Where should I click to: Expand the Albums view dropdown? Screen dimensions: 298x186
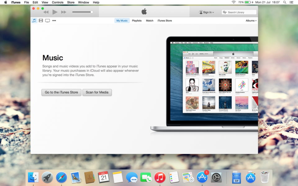[251, 21]
